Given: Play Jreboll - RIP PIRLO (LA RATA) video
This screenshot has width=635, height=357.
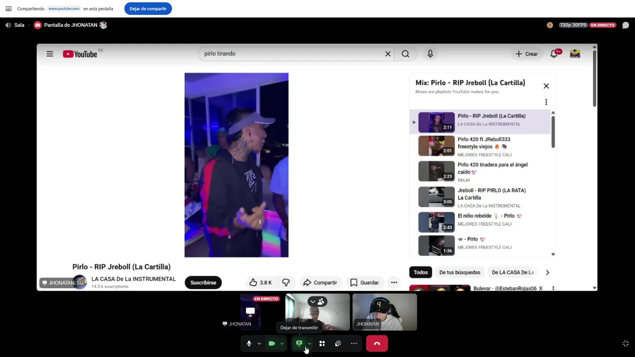Looking at the screenshot, I should click(480, 197).
